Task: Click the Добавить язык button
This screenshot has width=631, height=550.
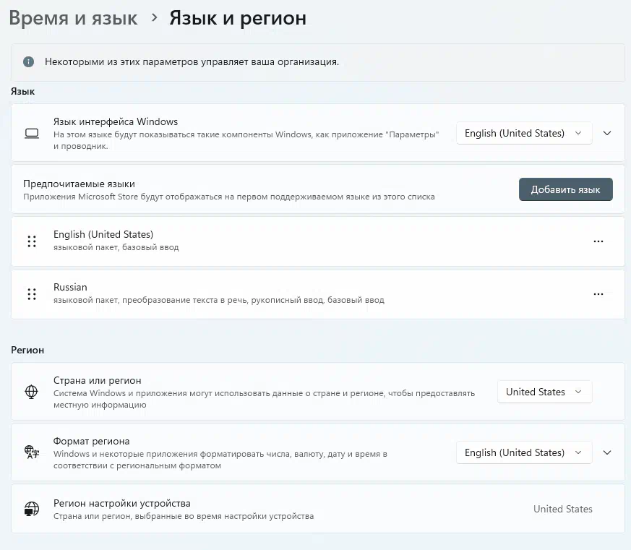Action: (x=565, y=189)
